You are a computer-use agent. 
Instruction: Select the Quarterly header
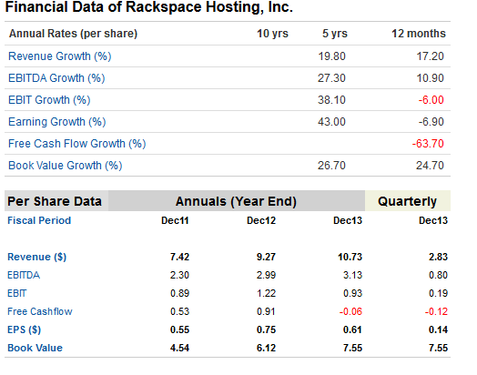pos(407,201)
